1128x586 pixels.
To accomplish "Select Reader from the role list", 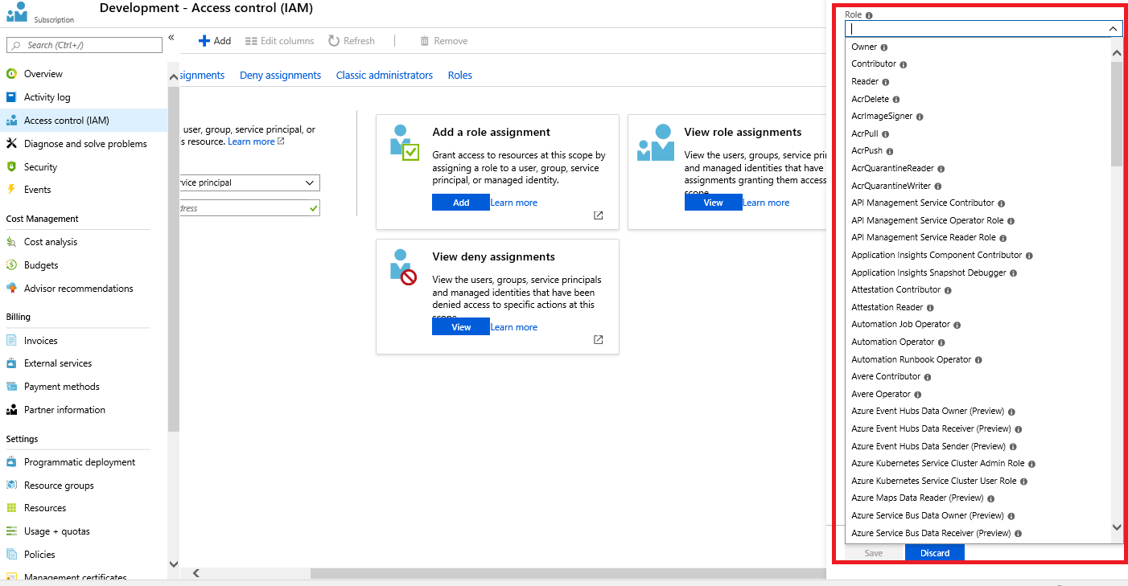I will [865, 82].
